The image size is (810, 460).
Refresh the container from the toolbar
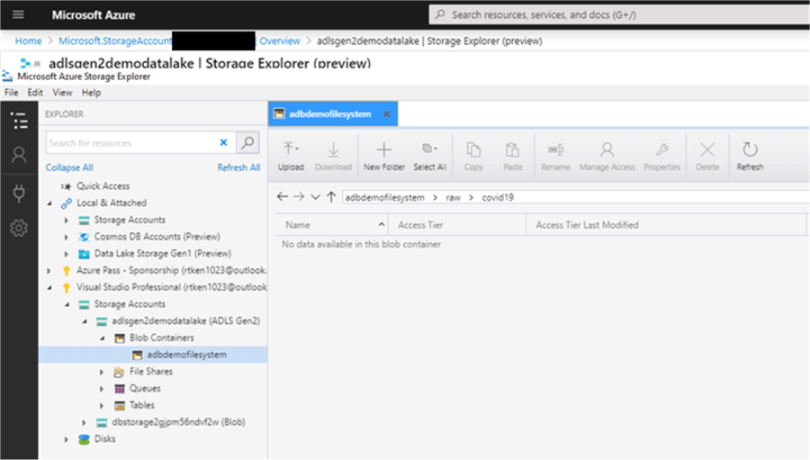click(x=750, y=156)
